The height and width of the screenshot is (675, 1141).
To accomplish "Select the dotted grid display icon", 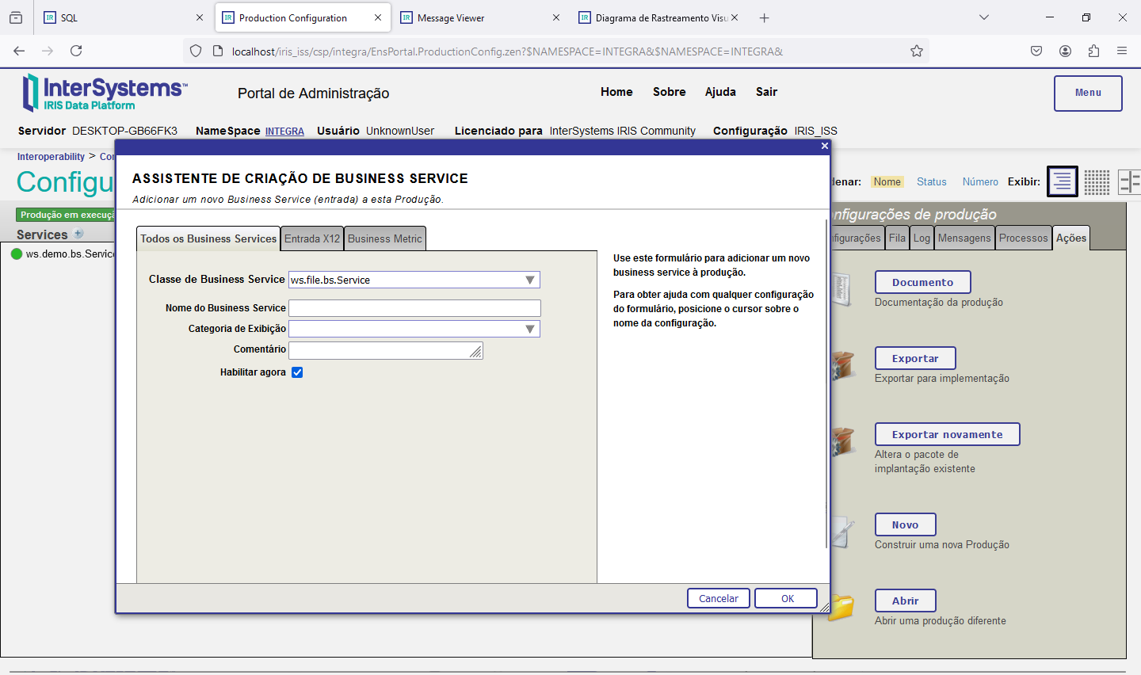I will (x=1097, y=181).
